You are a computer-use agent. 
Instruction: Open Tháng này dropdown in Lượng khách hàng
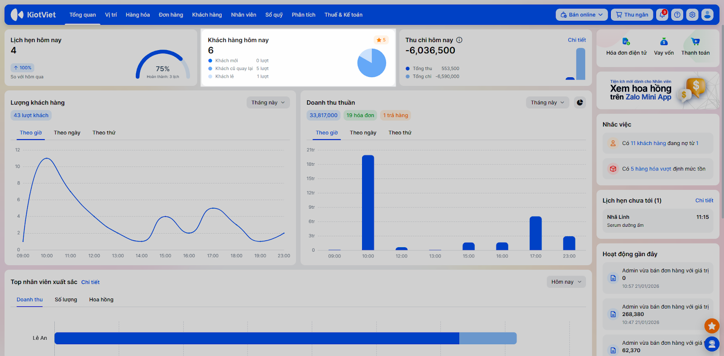[x=268, y=103]
